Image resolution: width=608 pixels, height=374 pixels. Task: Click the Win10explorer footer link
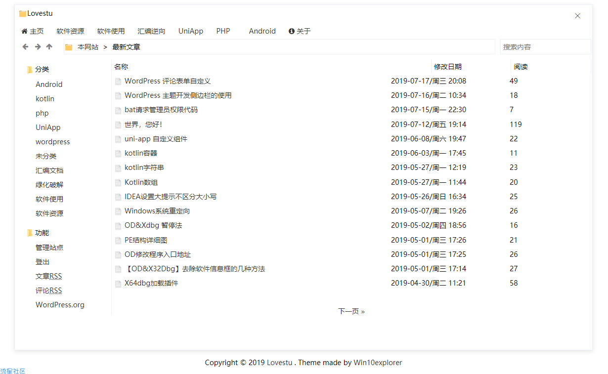pyautogui.click(x=378, y=363)
